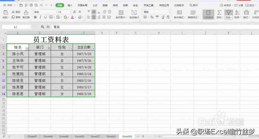Click the Merge and Center button
The image size is (259, 139).
121,14
